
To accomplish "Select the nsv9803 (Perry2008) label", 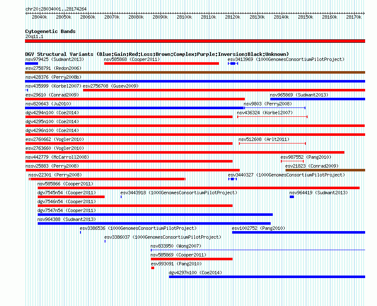I will pos(268,104).
